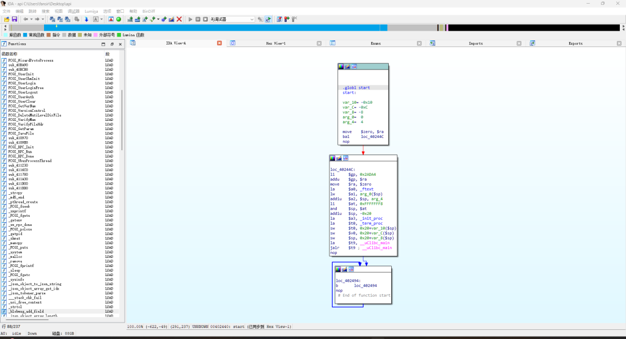626x339 pixels.
Task: Click the Functions panel 'f' icon
Action: tap(4, 44)
